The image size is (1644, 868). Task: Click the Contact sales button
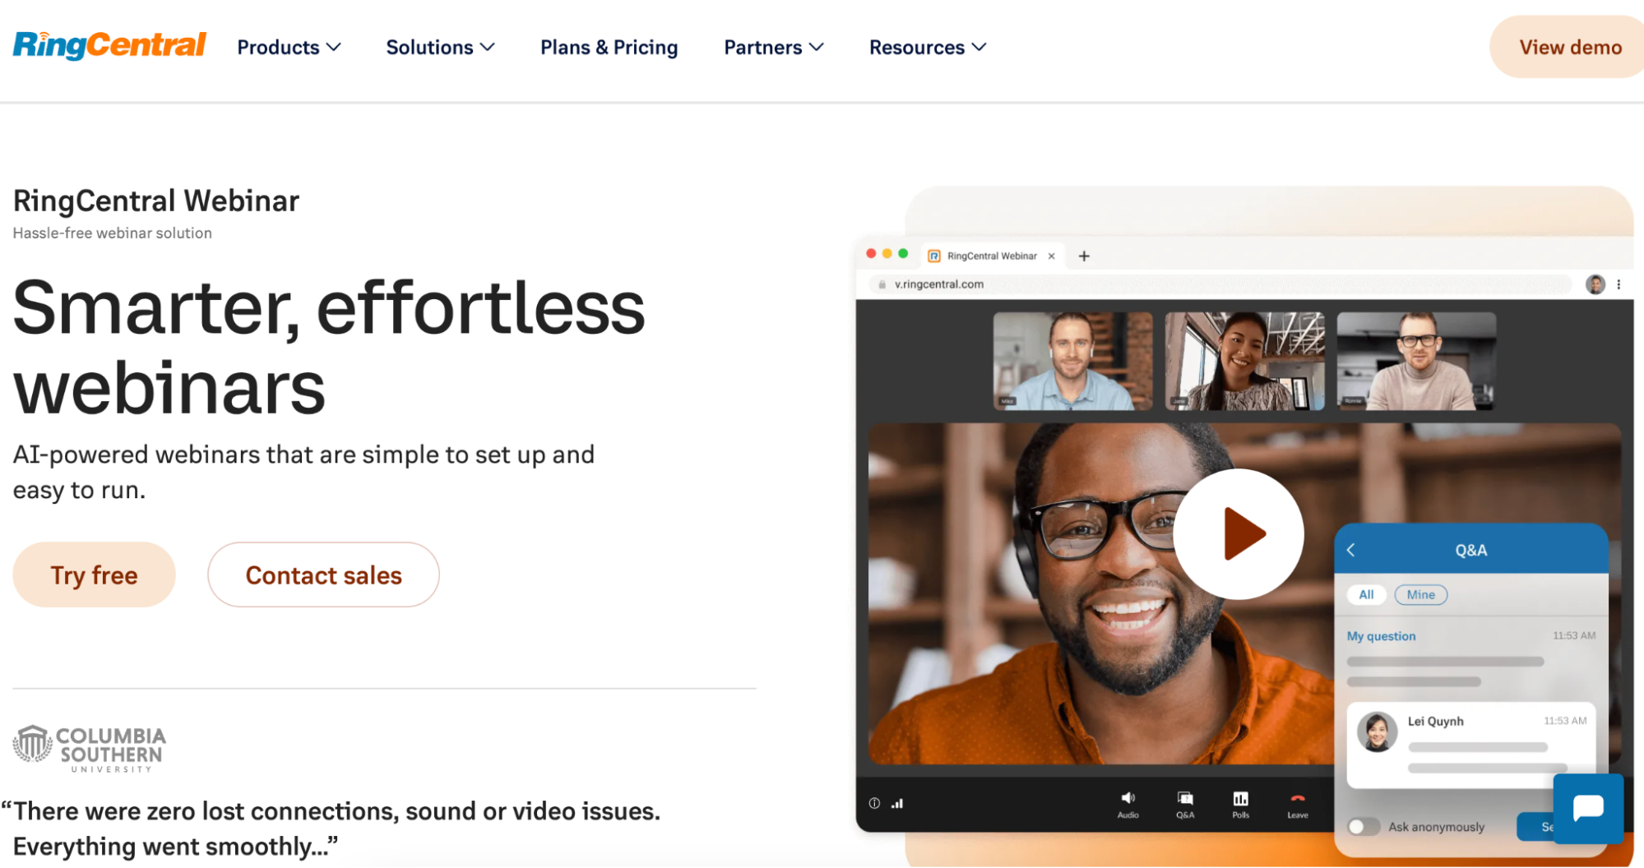323,575
